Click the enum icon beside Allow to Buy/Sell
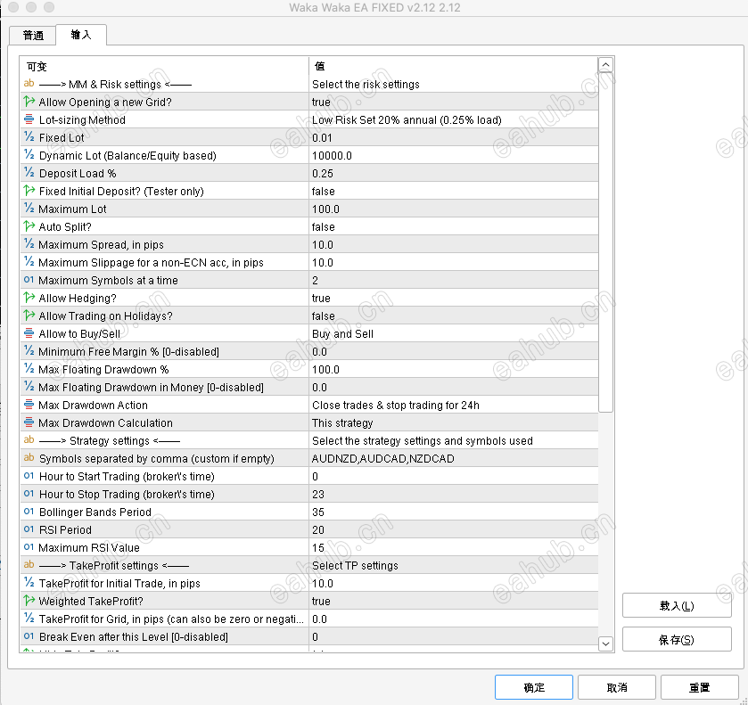 (x=29, y=333)
